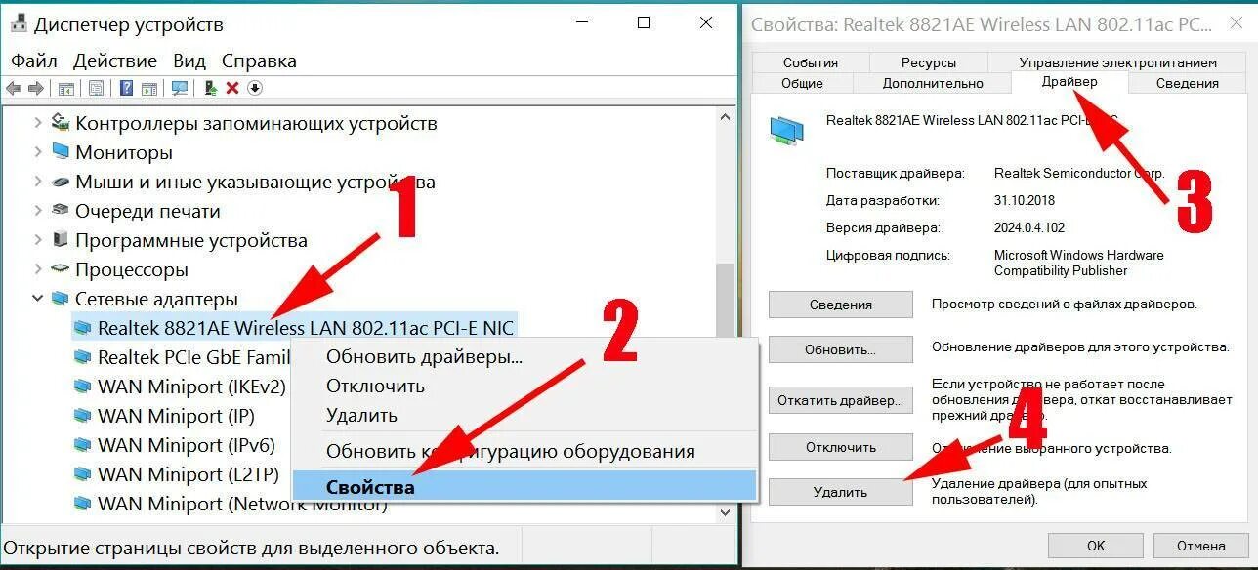Expand the Очереди печати category
The width and height of the screenshot is (1258, 570).
pos(37,211)
